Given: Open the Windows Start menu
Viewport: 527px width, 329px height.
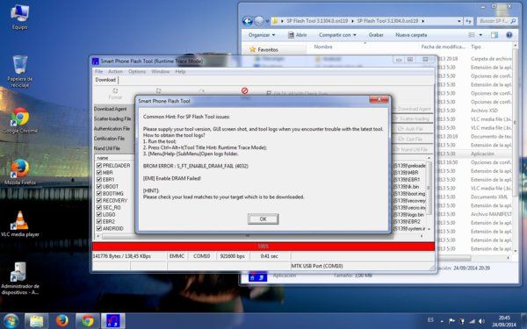Looking at the screenshot, I should [x=11, y=321].
